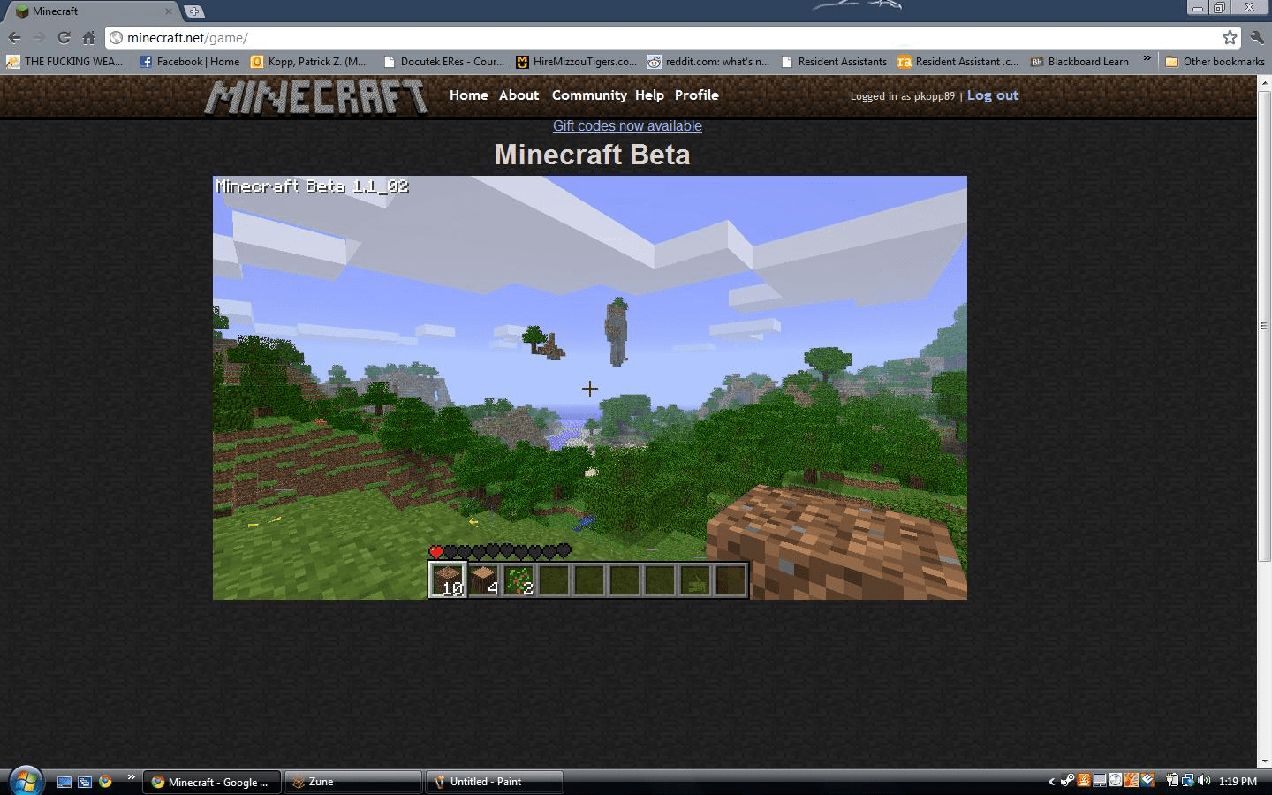Open the Docutek ERes bookmark

(444, 62)
